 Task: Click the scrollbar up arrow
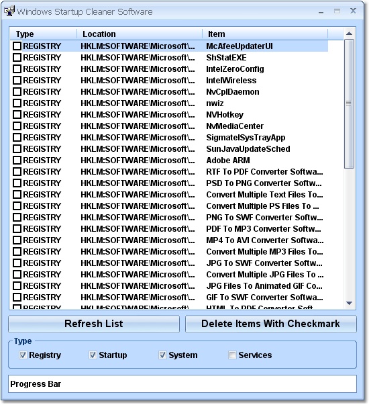[349, 34]
